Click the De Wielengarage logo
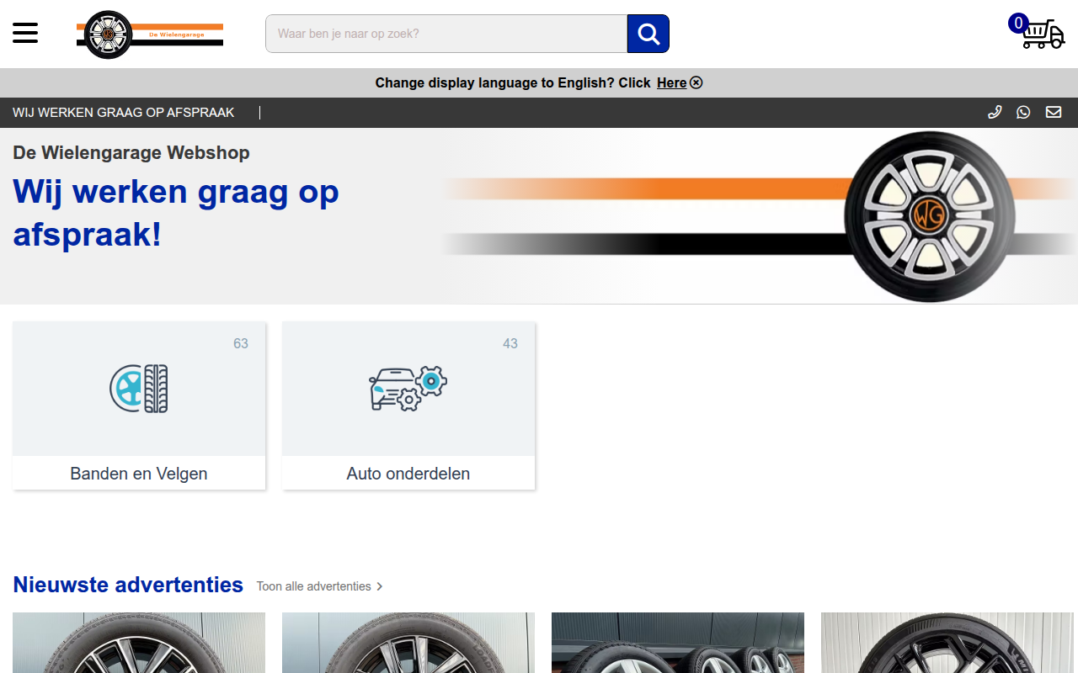 coord(150,34)
